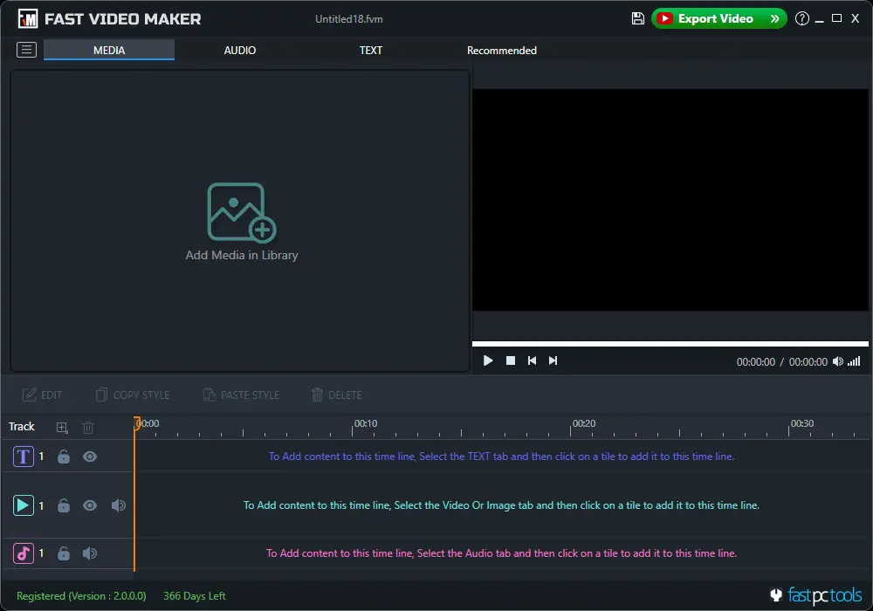Toggle the lock on the text track
873x611 pixels.
[64, 457]
